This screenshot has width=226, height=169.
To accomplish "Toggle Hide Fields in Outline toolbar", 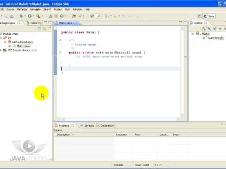I will coord(209,29).
